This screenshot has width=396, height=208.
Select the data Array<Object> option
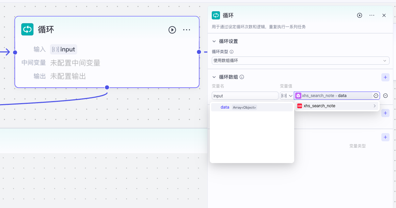click(252, 107)
